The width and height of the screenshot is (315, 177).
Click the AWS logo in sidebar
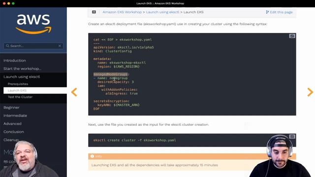click(33, 24)
